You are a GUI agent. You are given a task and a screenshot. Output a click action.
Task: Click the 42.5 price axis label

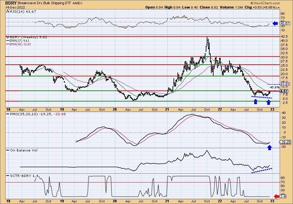point(284,37)
